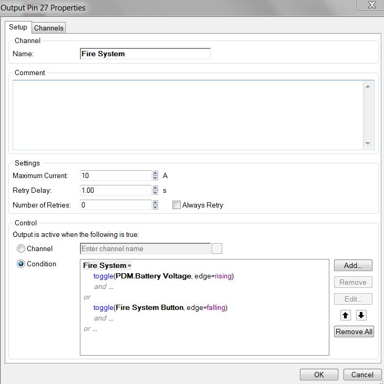The width and height of the screenshot is (384, 384).
Task: Click the channel browse button beside channel name field
Action: 216,248
